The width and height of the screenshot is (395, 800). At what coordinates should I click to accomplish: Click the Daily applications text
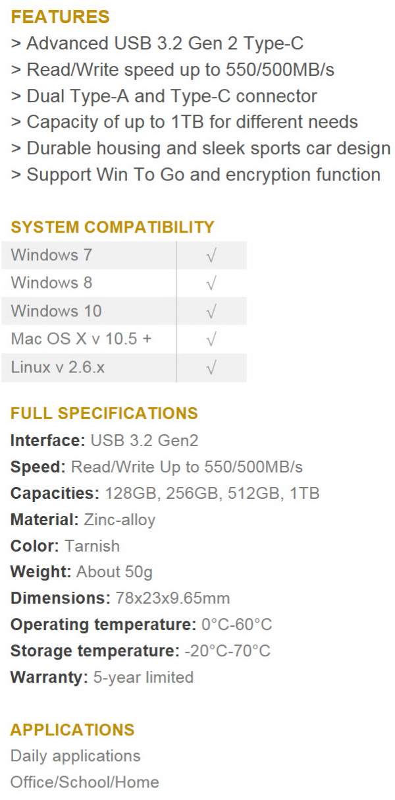pos(76,756)
